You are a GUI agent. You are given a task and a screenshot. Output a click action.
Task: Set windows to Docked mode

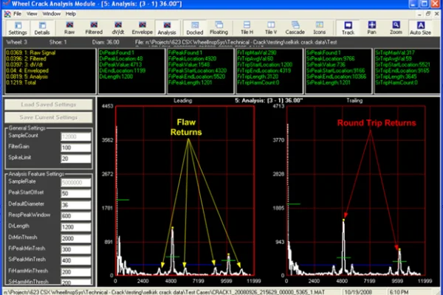(x=195, y=28)
